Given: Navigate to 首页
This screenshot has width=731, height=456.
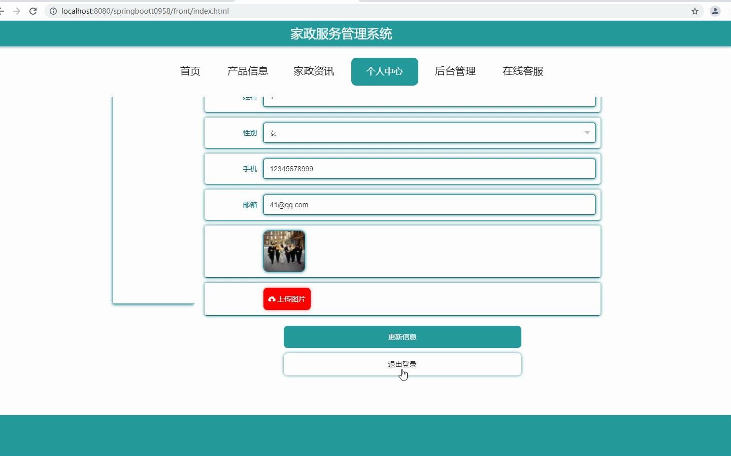Looking at the screenshot, I should [190, 71].
